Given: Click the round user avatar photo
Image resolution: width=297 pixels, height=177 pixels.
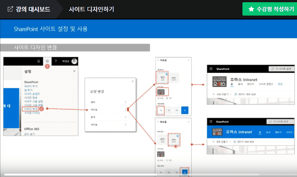Looking at the screenshot, I should (74, 61).
